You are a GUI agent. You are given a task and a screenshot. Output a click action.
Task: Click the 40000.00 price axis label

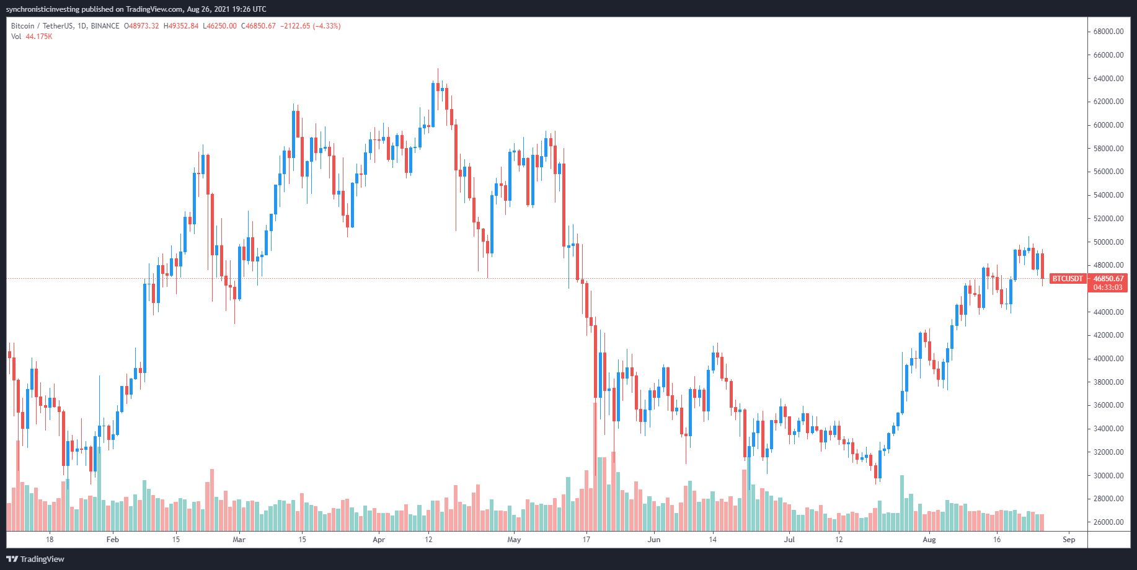(1108, 359)
